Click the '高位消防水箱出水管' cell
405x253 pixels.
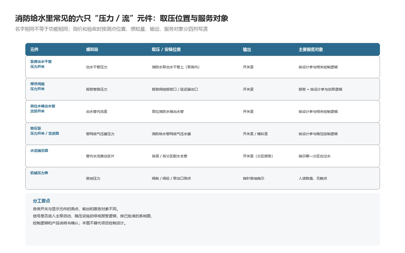point(168,112)
